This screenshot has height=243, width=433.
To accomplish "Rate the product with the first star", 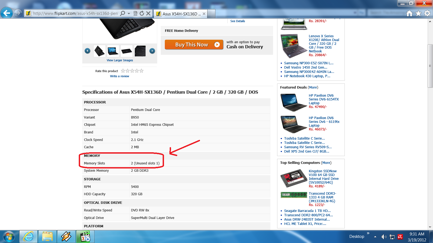I will click(123, 71).
